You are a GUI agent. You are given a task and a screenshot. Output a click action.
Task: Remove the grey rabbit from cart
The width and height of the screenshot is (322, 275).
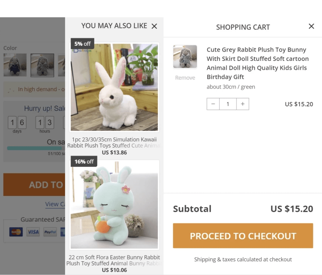coord(185,78)
